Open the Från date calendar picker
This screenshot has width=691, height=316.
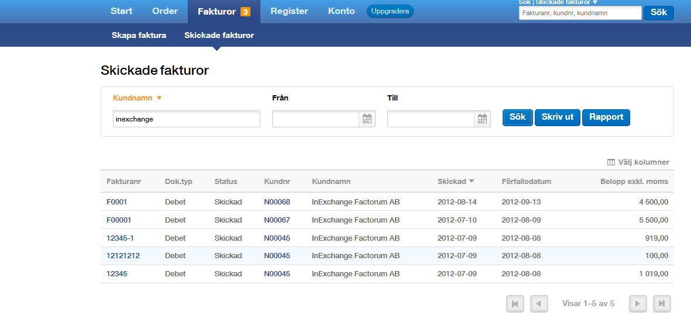pos(367,119)
